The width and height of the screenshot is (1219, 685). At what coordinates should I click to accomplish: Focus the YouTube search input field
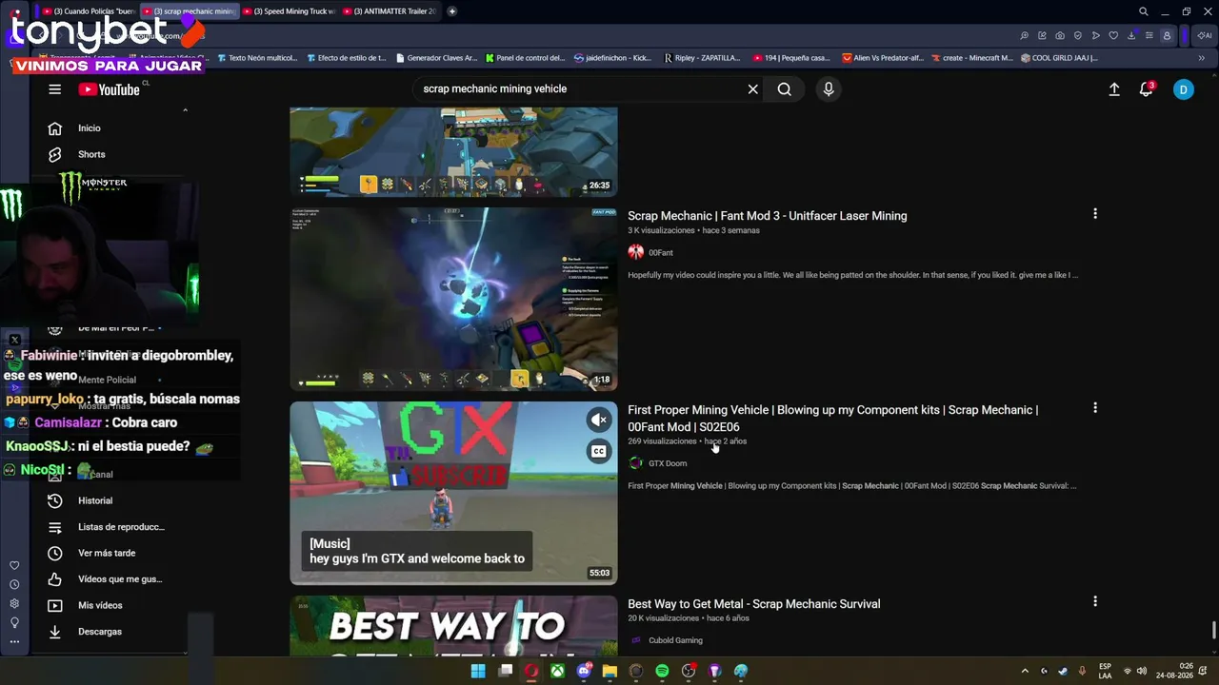click(x=581, y=89)
